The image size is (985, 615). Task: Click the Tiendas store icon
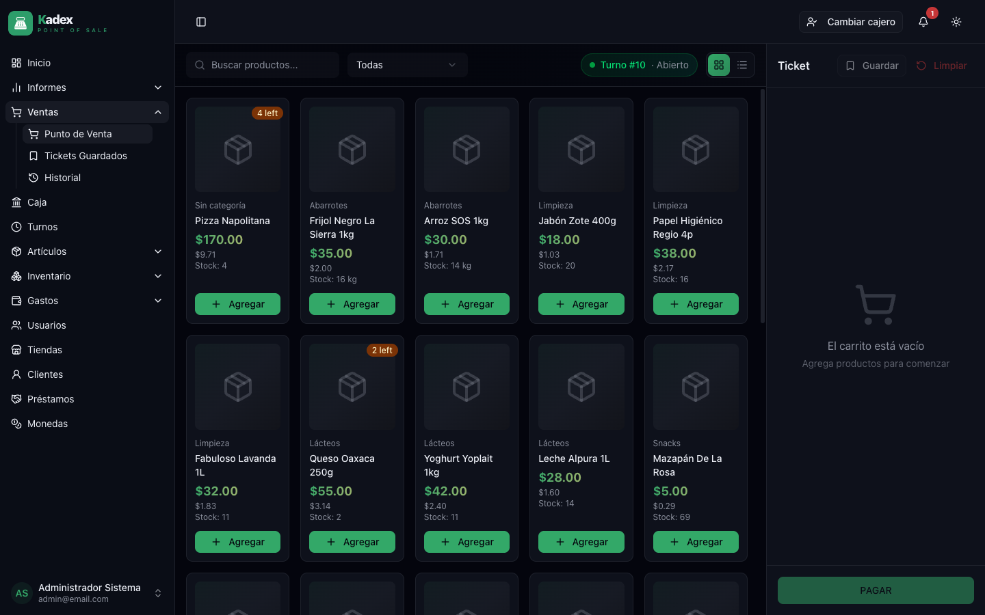click(x=16, y=350)
